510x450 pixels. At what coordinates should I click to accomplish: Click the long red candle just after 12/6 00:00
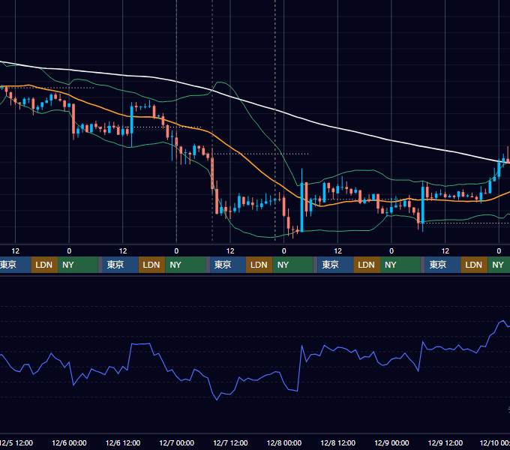[x=73, y=119]
